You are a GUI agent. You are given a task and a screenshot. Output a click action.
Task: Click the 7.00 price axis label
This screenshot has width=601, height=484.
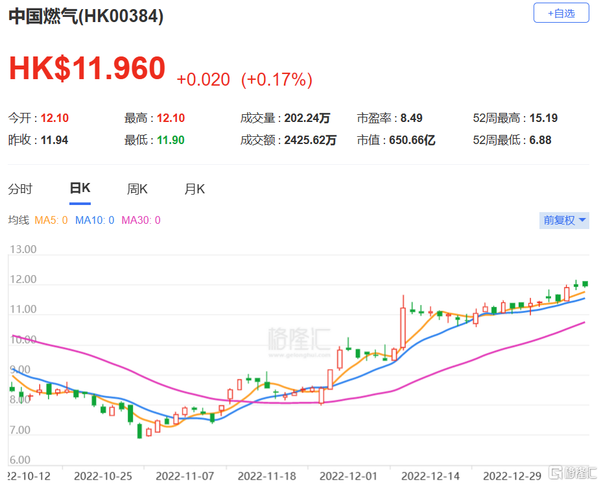click(20, 430)
